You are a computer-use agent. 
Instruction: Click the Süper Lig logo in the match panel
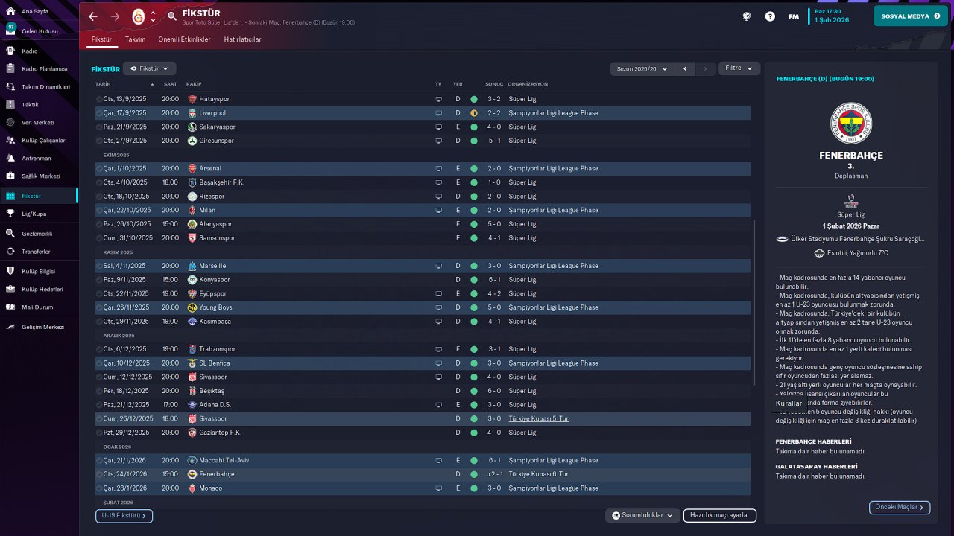850,201
